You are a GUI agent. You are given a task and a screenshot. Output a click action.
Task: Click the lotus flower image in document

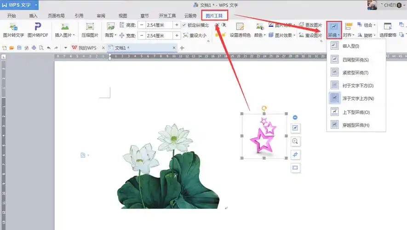[x=168, y=166]
